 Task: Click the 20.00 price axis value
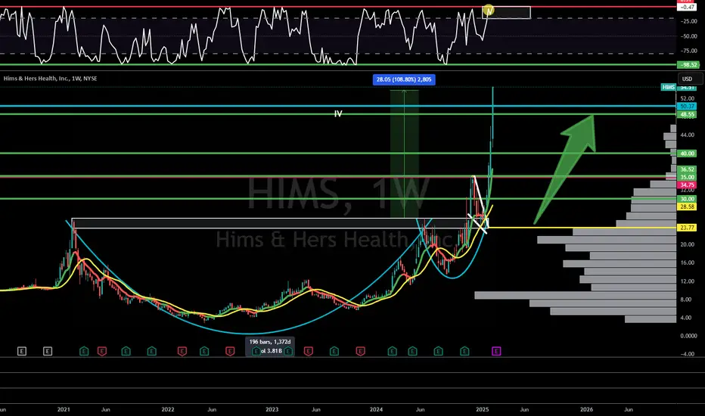(688, 244)
